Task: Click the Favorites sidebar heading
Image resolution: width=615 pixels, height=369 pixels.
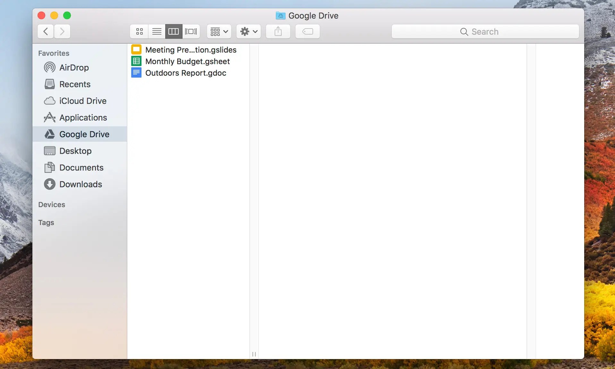Action: [54, 53]
